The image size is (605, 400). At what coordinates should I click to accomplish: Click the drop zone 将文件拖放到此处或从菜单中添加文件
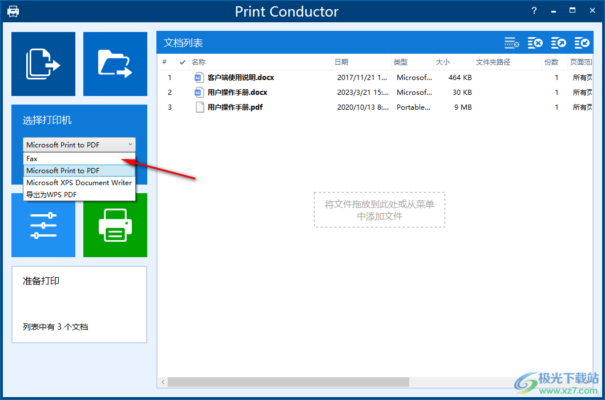coord(380,210)
